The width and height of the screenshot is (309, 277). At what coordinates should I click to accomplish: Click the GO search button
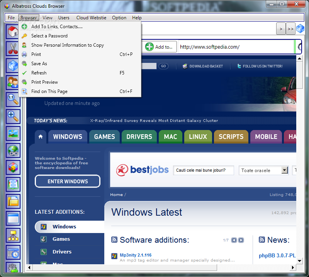[163, 66]
